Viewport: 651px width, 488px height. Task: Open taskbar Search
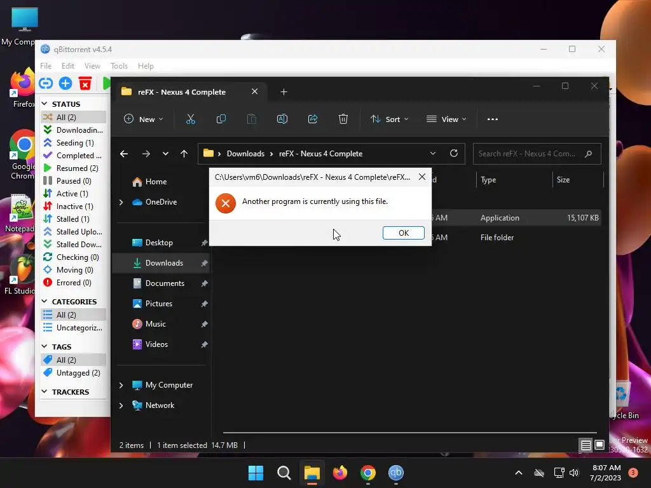click(x=284, y=473)
